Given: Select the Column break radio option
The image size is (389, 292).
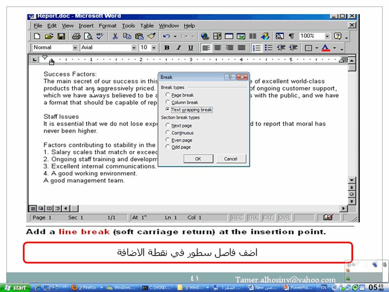Looking at the screenshot, I should tap(168, 103).
